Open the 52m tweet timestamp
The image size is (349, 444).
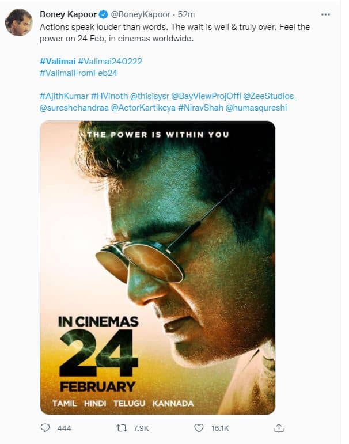tap(186, 14)
